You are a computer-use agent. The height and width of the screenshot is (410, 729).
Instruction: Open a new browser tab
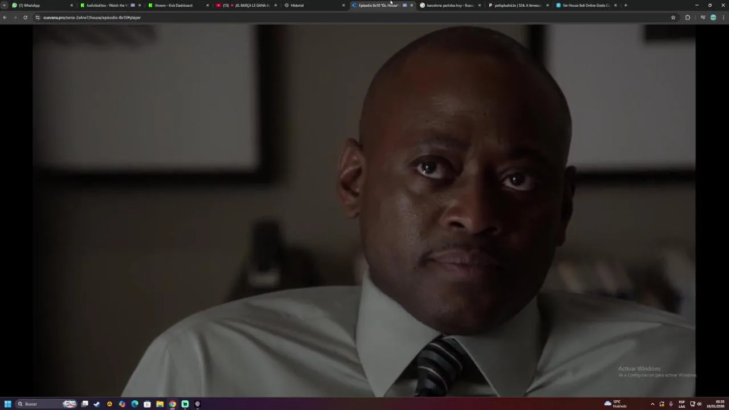pyautogui.click(x=625, y=5)
